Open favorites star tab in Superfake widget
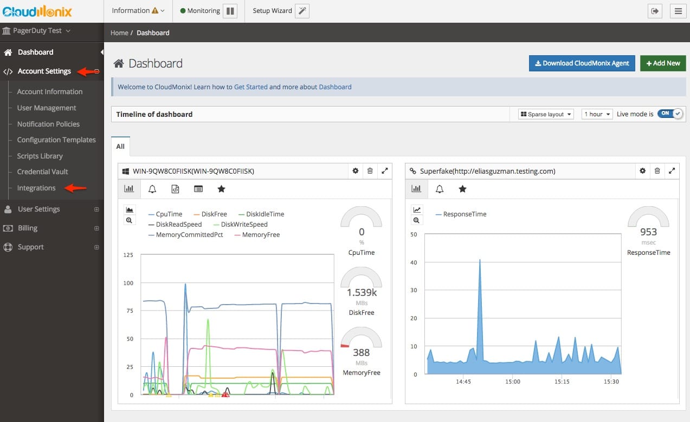 point(462,189)
